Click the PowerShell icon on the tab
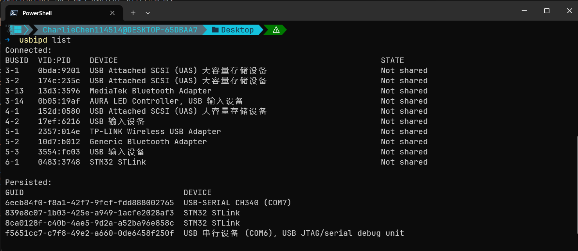The height and width of the screenshot is (251, 578). point(14,13)
